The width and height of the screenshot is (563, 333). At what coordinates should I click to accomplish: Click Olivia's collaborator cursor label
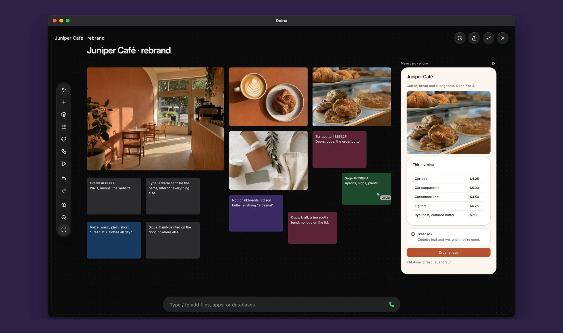(385, 198)
